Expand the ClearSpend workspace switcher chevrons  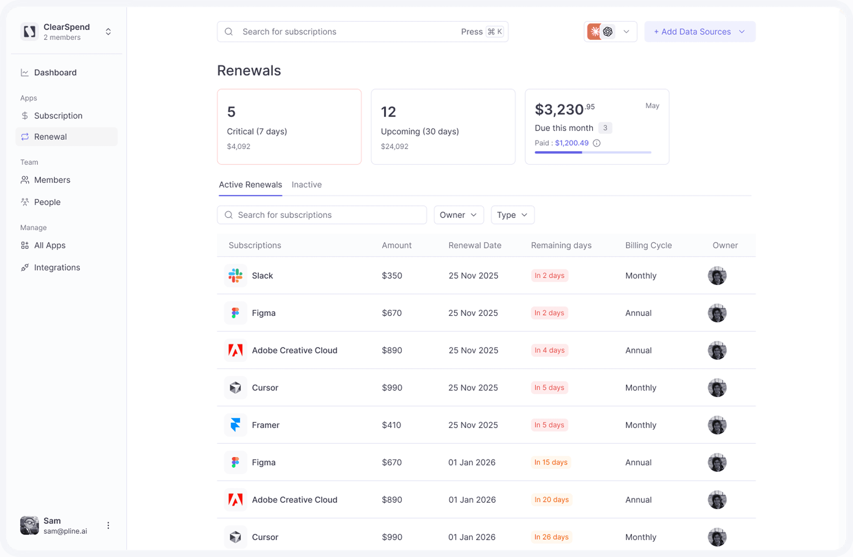coord(108,32)
